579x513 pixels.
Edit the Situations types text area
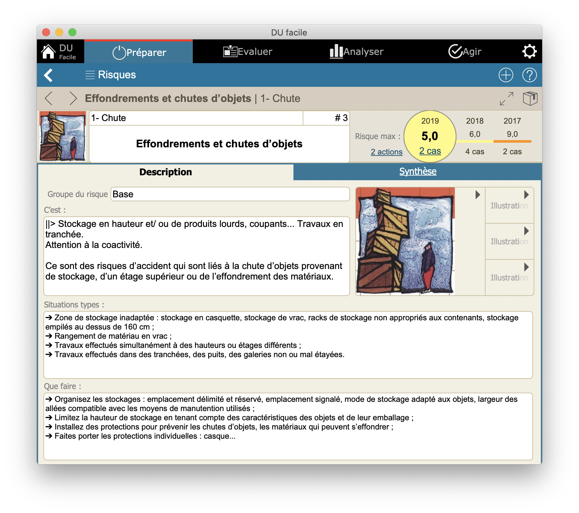(x=288, y=345)
